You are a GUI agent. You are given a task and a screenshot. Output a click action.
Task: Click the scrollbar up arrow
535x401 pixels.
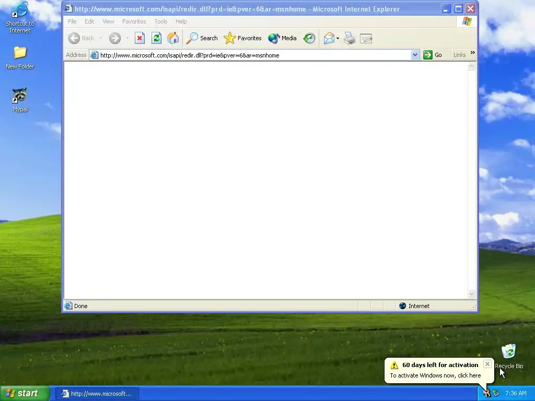(x=472, y=66)
